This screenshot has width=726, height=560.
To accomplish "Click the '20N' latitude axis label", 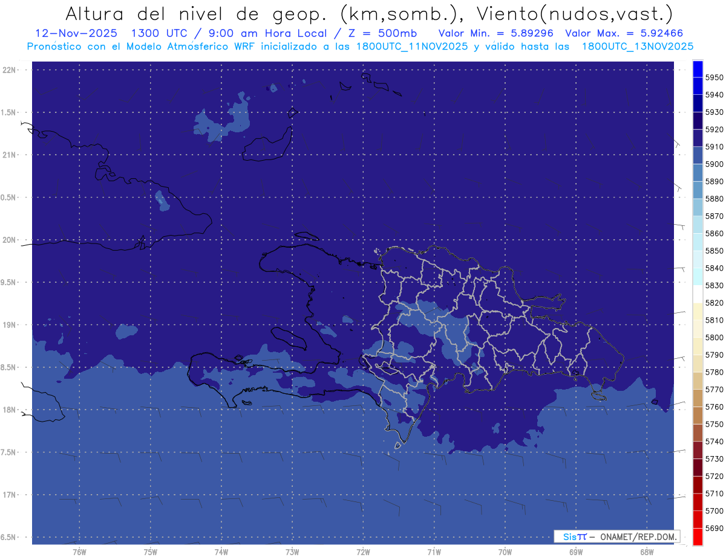I will point(10,240).
